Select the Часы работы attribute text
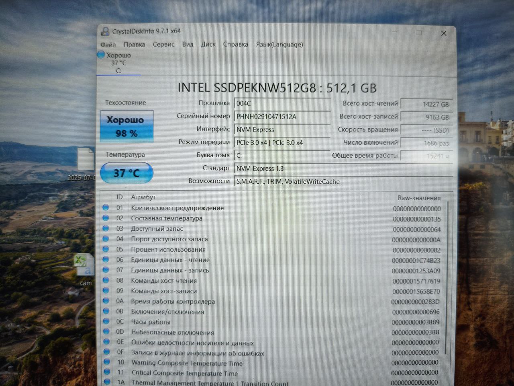 pos(151,322)
